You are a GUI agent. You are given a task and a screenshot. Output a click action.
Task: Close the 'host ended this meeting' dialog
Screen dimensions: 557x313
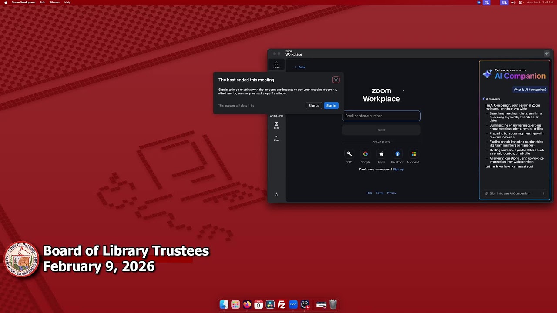point(336,80)
